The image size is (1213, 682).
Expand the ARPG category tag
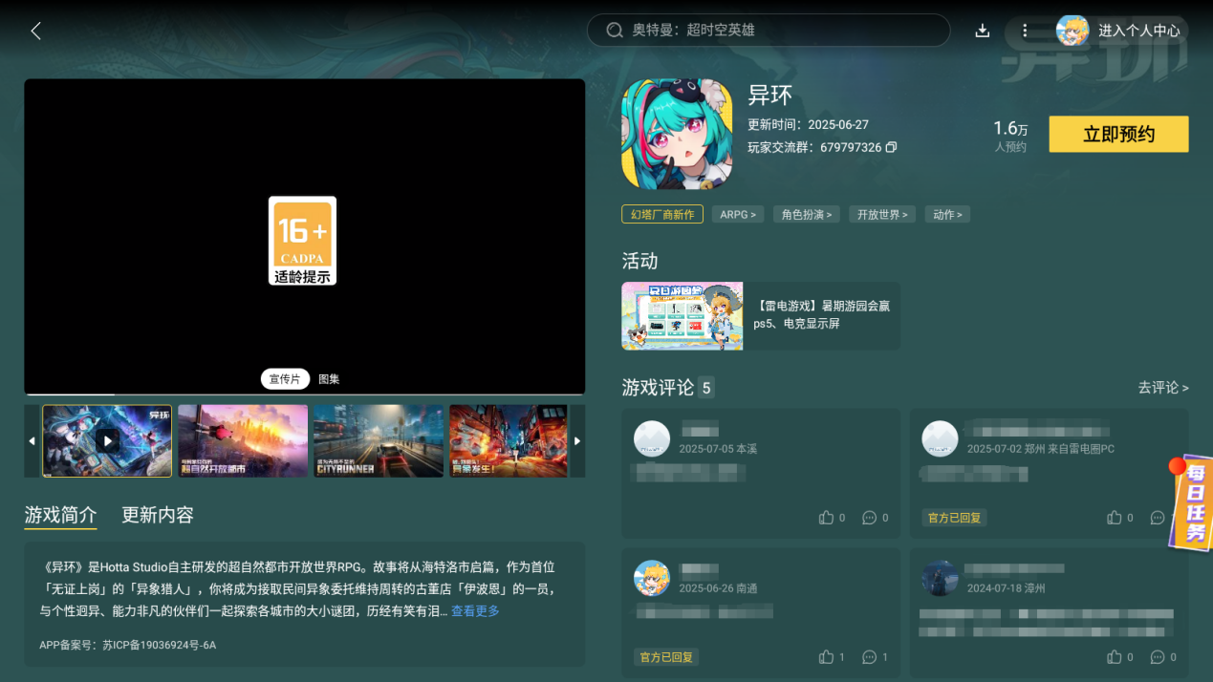pyautogui.click(x=737, y=214)
